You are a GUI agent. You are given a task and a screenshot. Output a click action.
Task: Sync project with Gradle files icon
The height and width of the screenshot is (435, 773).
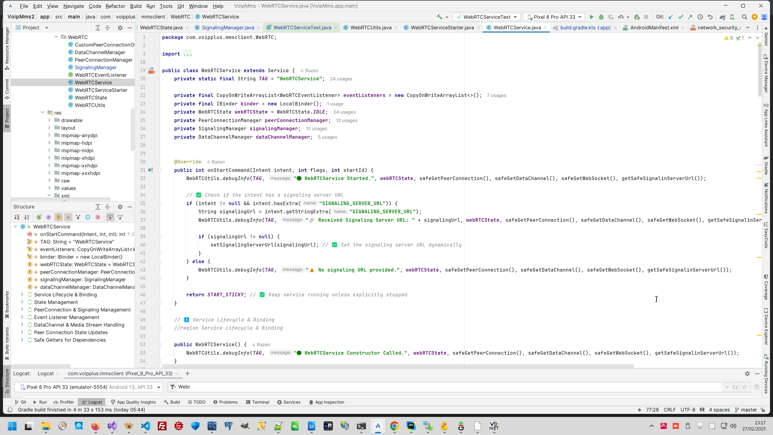722,17
